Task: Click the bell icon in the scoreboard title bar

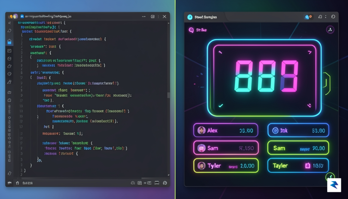Action: pyautogui.click(x=320, y=17)
